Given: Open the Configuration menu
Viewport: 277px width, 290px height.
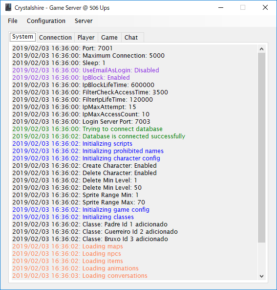Looking at the screenshot, I should (46, 21).
